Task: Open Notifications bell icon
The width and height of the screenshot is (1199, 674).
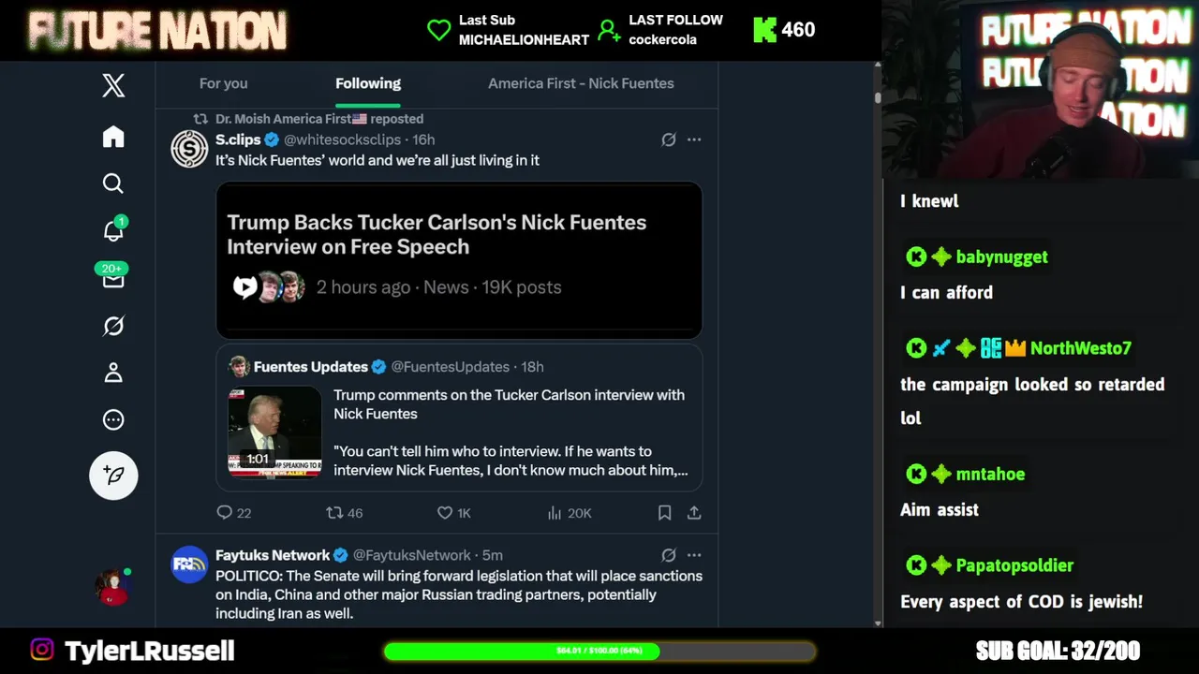Action: pyautogui.click(x=113, y=230)
